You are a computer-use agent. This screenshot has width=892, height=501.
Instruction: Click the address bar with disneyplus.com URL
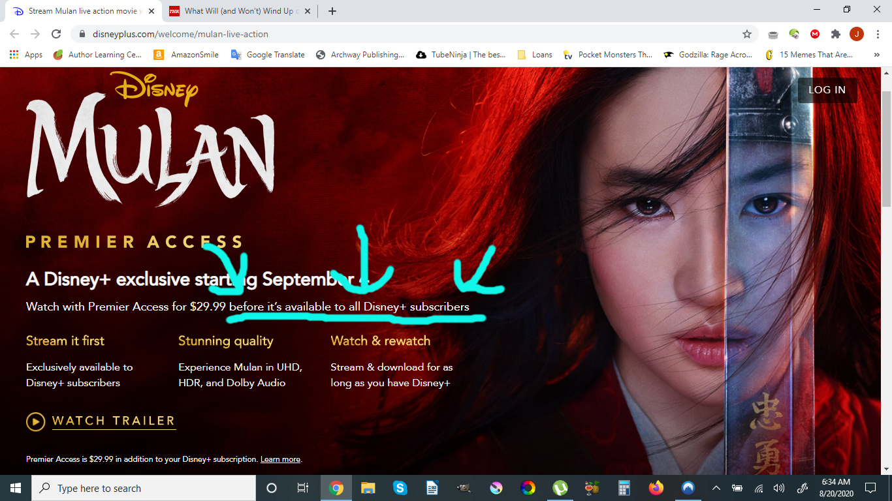coord(414,34)
